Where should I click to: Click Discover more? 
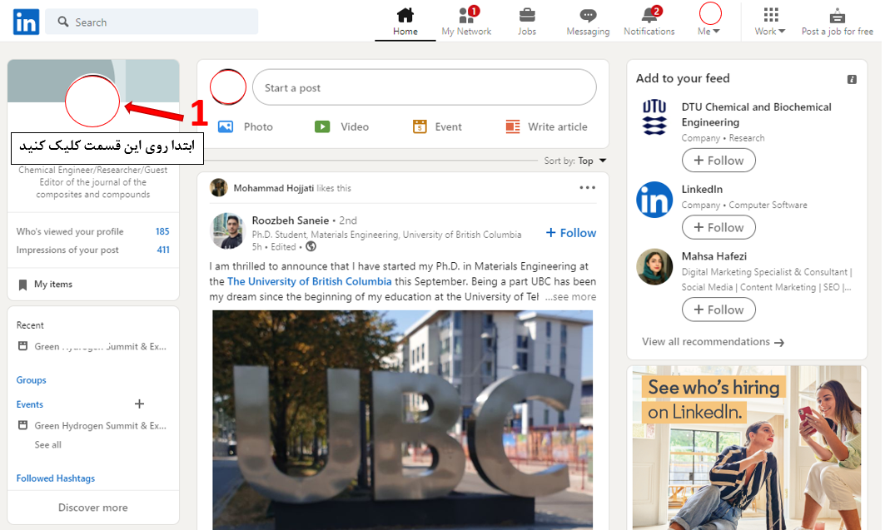(x=93, y=508)
